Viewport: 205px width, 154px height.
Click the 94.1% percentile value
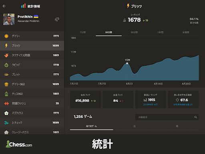pyautogui.click(x=194, y=19)
